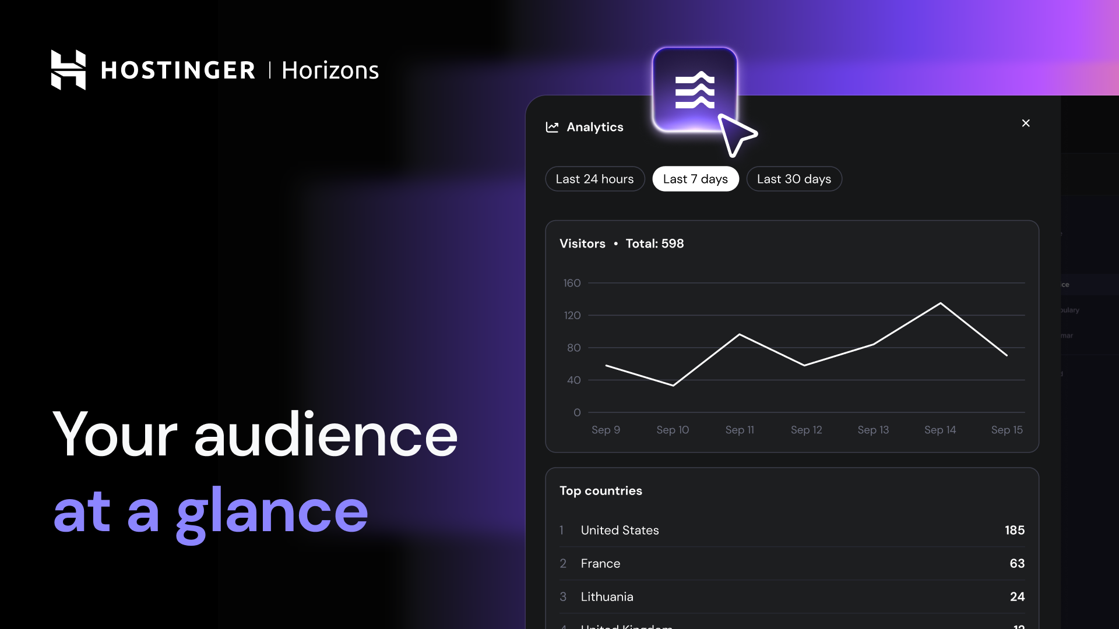
Task: Click the Sep 15 axis label
Action: tap(1007, 430)
